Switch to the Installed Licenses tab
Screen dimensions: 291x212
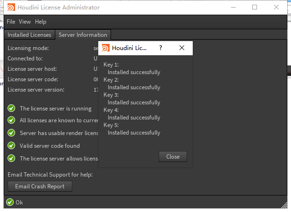point(29,35)
